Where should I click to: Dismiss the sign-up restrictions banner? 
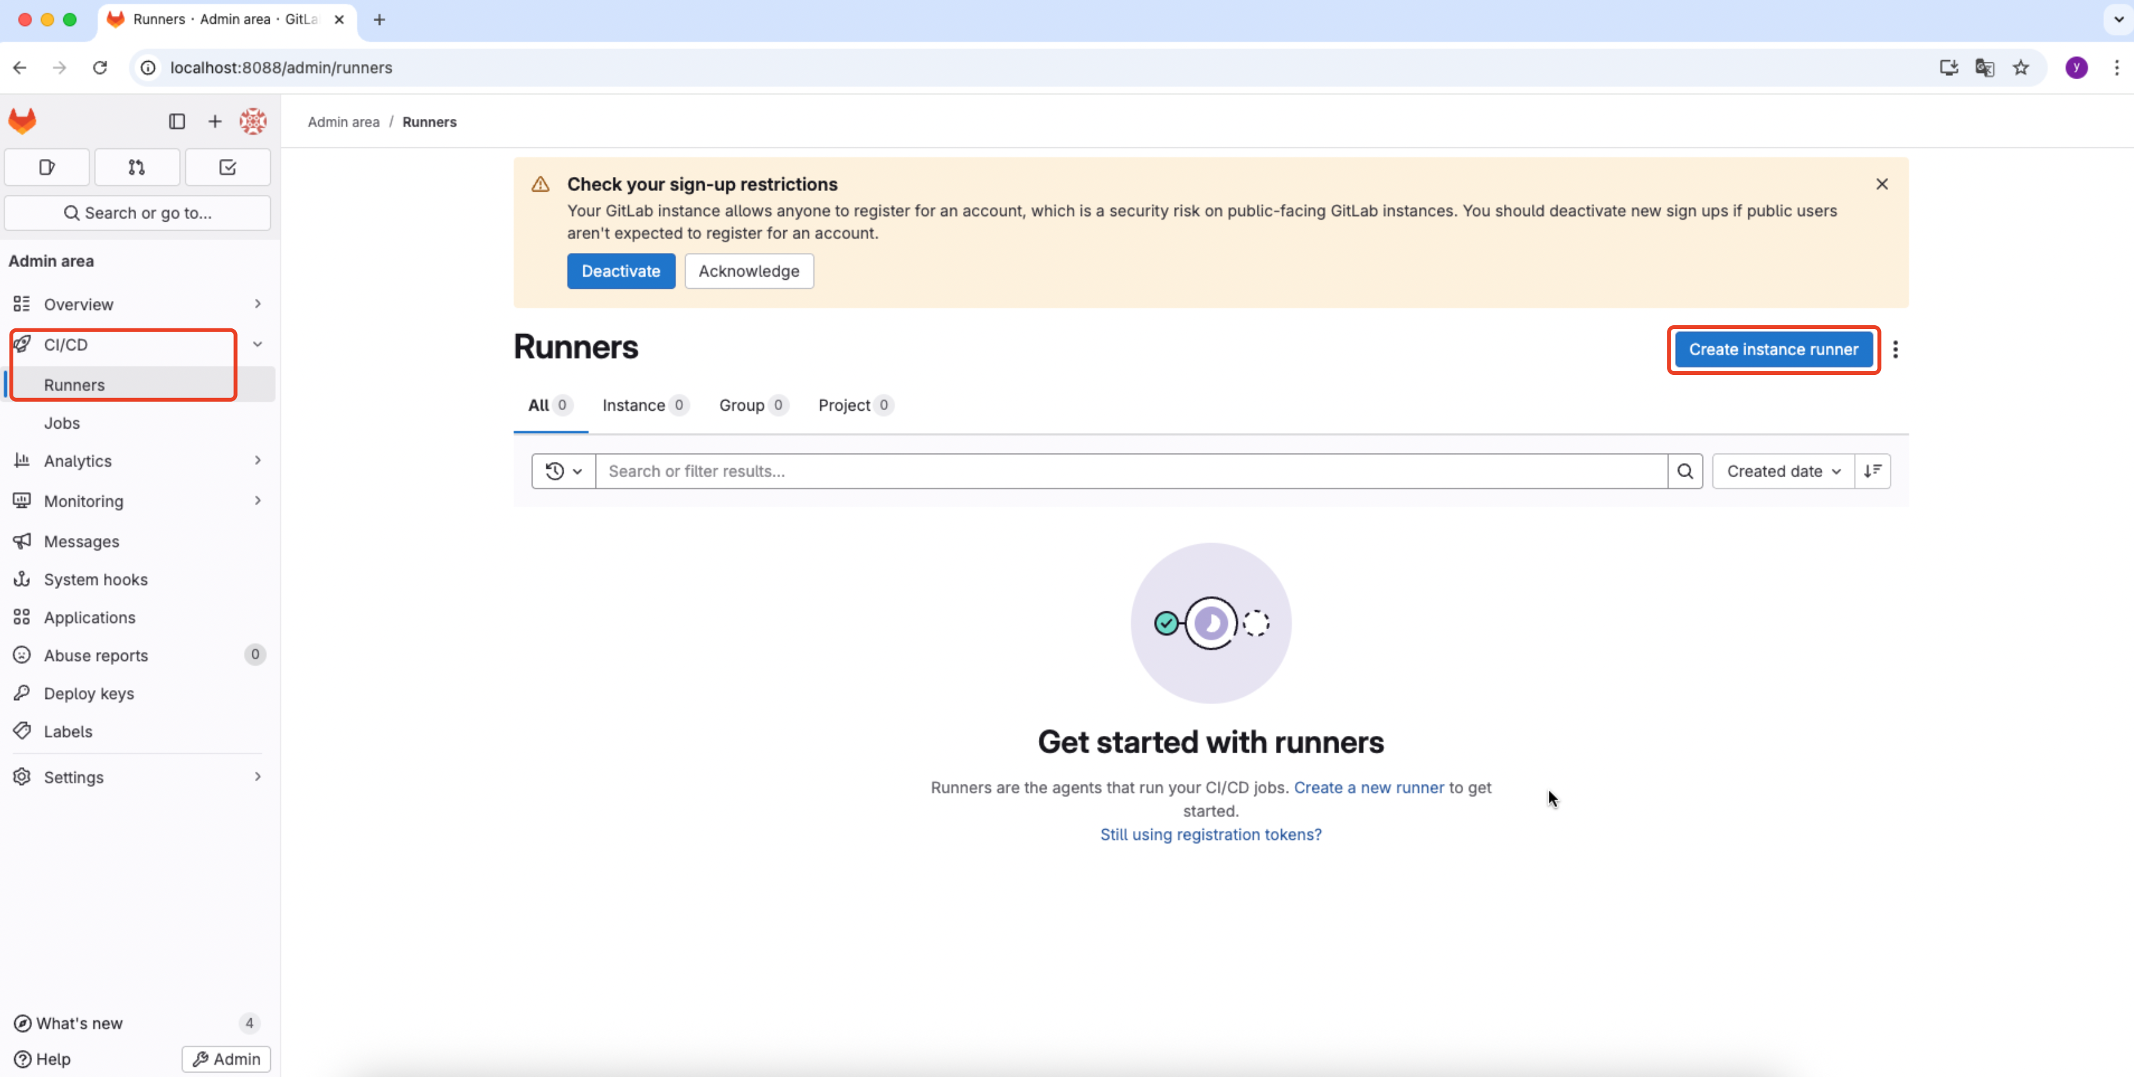point(1882,184)
